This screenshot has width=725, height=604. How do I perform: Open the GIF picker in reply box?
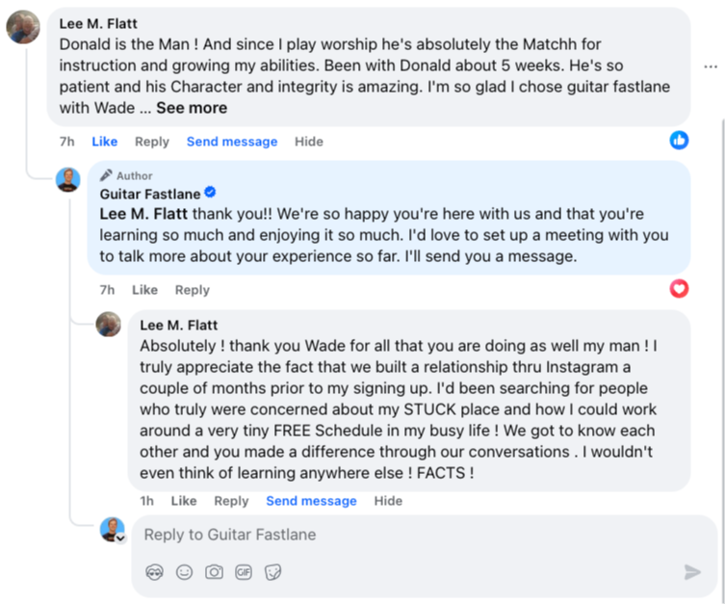pyautogui.click(x=244, y=572)
